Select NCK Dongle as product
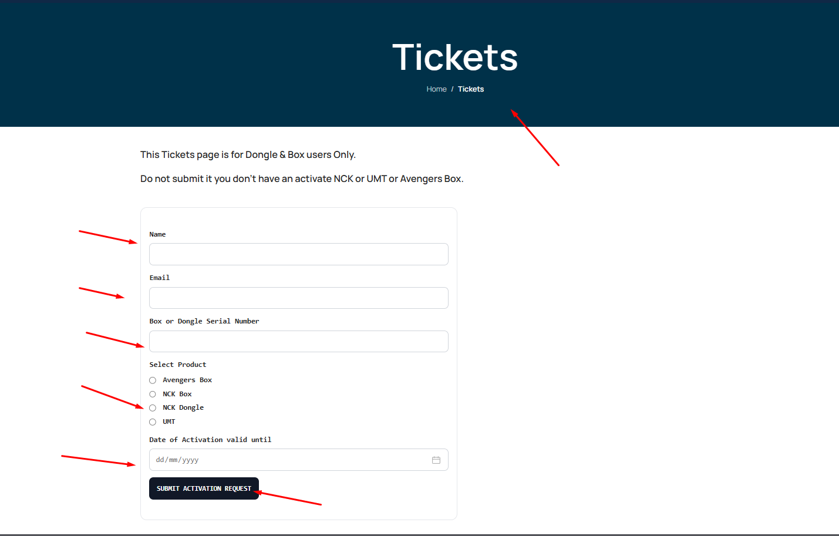Screen dimensions: 839x536 pos(153,408)
